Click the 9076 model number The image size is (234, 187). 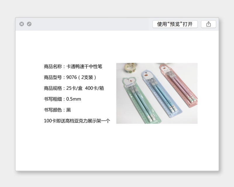71,77
